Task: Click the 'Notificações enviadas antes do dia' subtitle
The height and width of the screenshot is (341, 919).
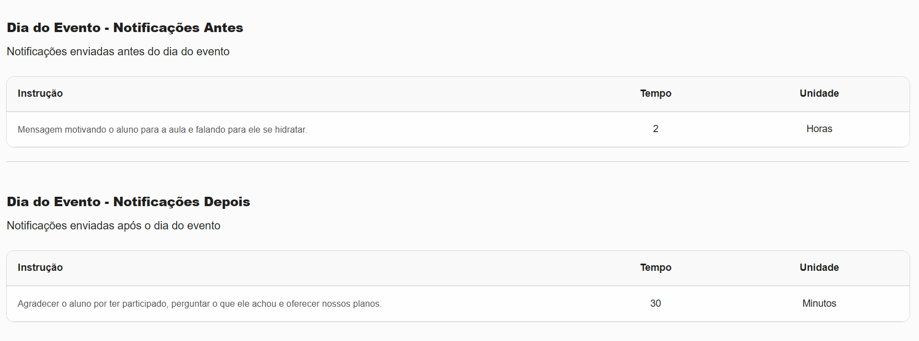Action: pyautogui.click(x=118, y=51)
